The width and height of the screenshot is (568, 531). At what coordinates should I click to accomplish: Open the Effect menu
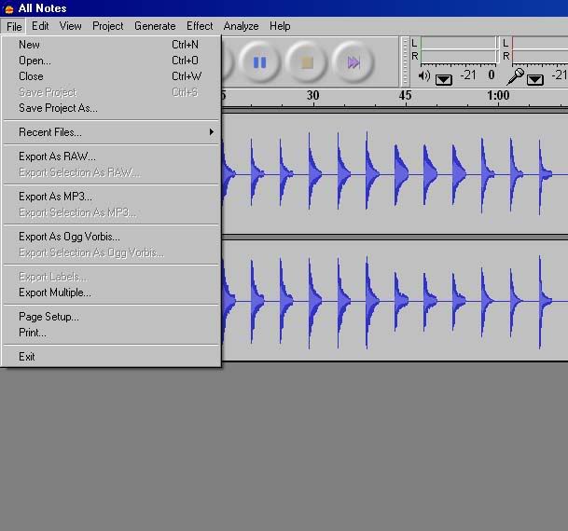(200, 26)
